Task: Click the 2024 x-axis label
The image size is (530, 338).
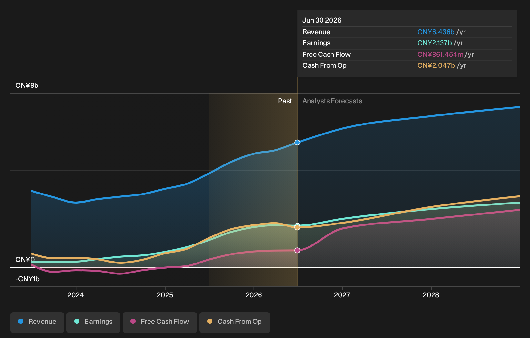Action: point(76,295)
